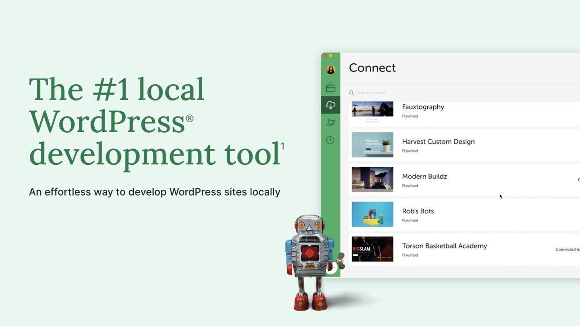
Task: Open the Torson Basketball Academy thumbnail
Action: pyautogui.click(x=372, y=249)
